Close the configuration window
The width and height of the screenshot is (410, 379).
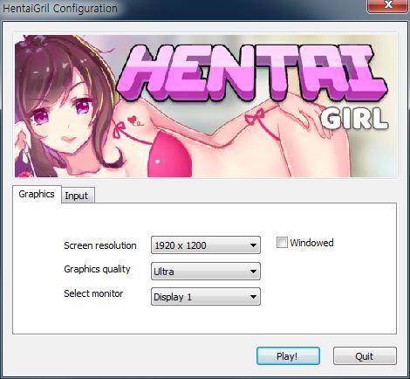coord(387,6)
